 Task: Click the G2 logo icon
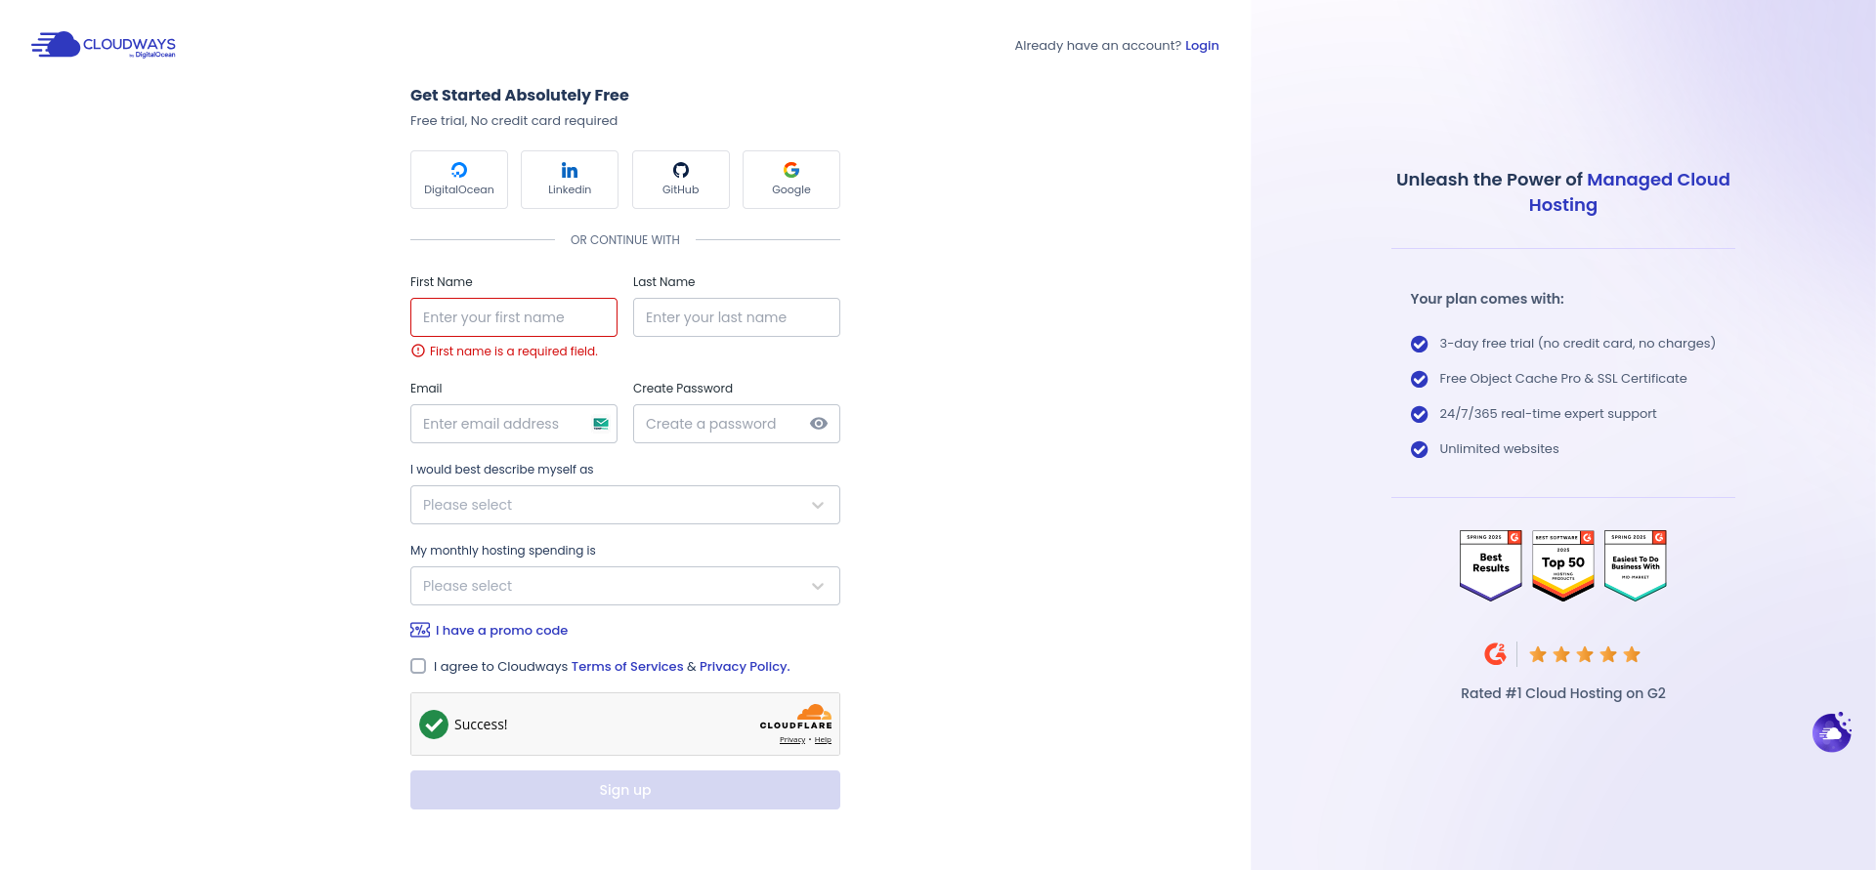(1495, 654)
